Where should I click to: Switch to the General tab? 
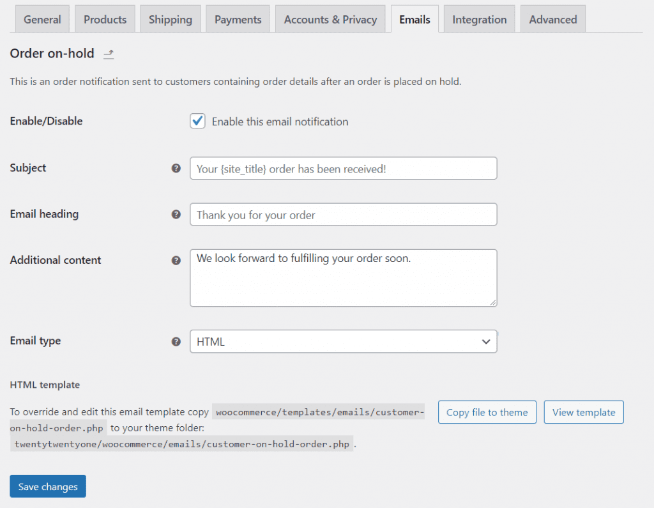click(42, 19)
